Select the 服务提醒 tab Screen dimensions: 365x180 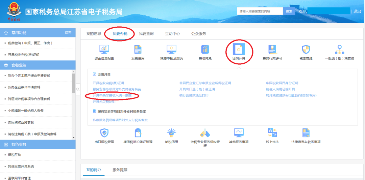pyautogui.click(x=120, y=170)
